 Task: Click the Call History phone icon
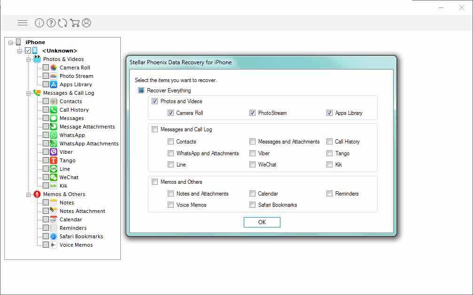click(x=54, y=110)
